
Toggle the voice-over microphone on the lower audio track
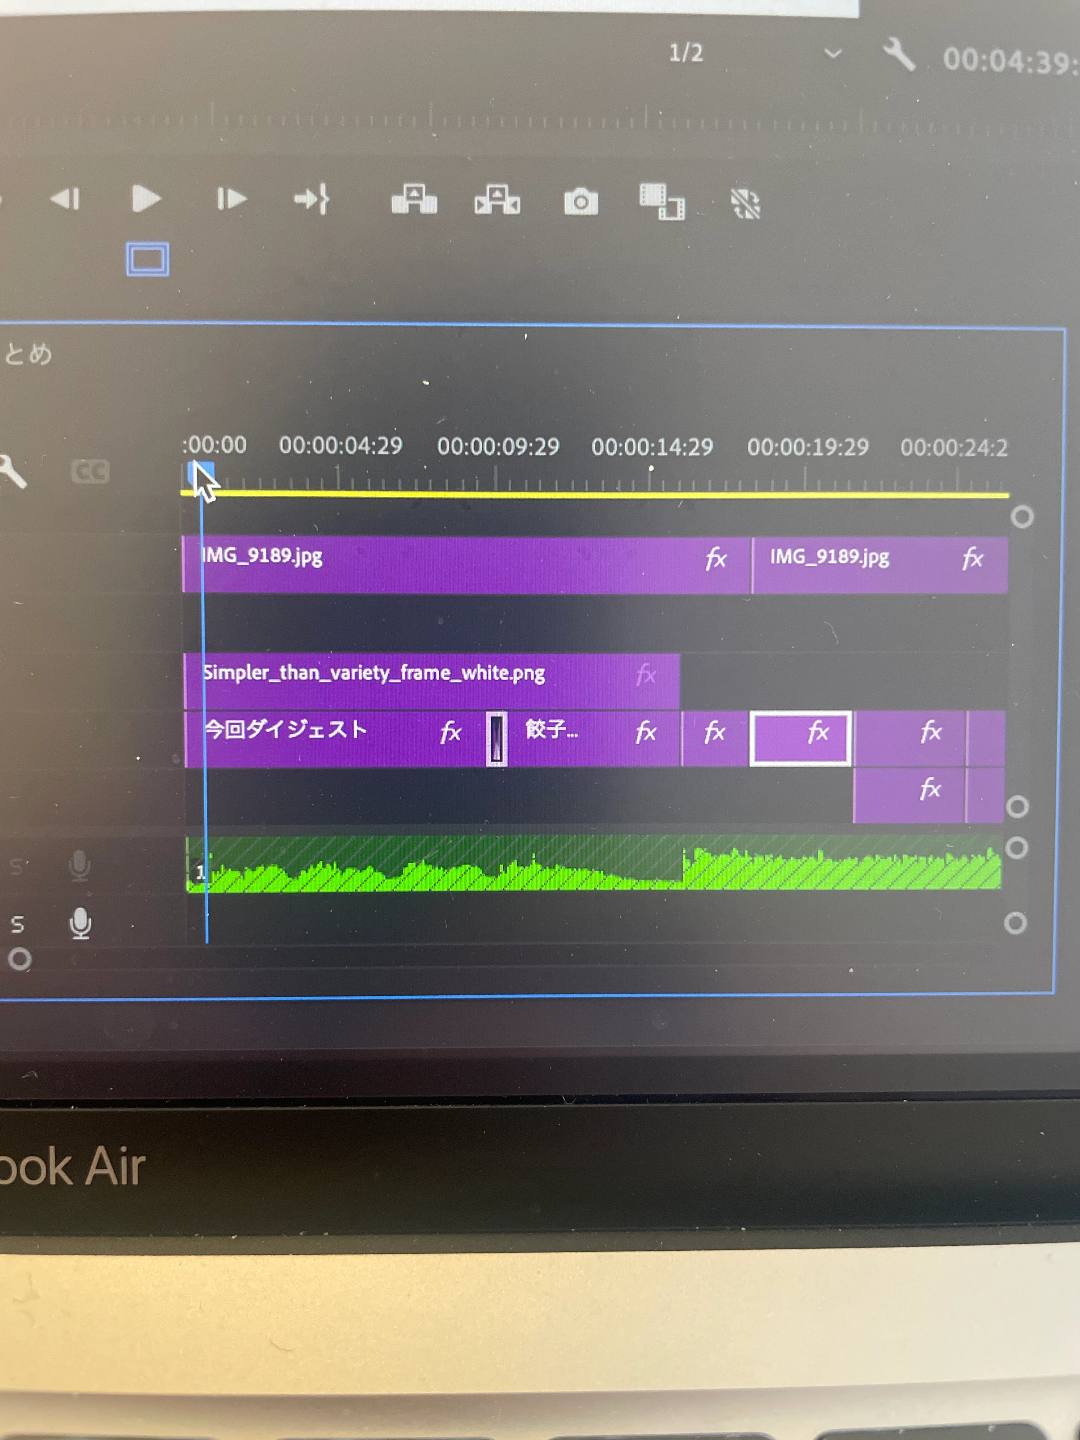pos(81,923)
